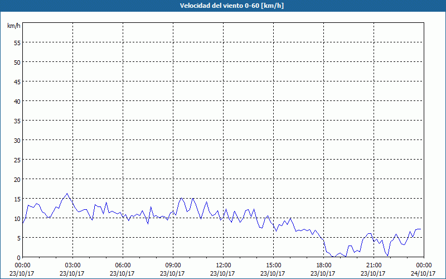
Task: Click the '23/10/17' date beneath '12:00'
Action: point(222,273)
